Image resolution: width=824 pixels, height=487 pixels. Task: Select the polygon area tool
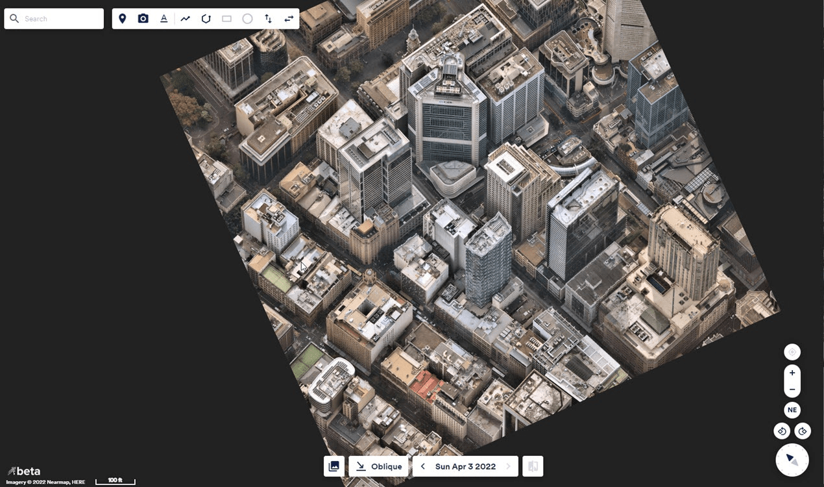206,19
